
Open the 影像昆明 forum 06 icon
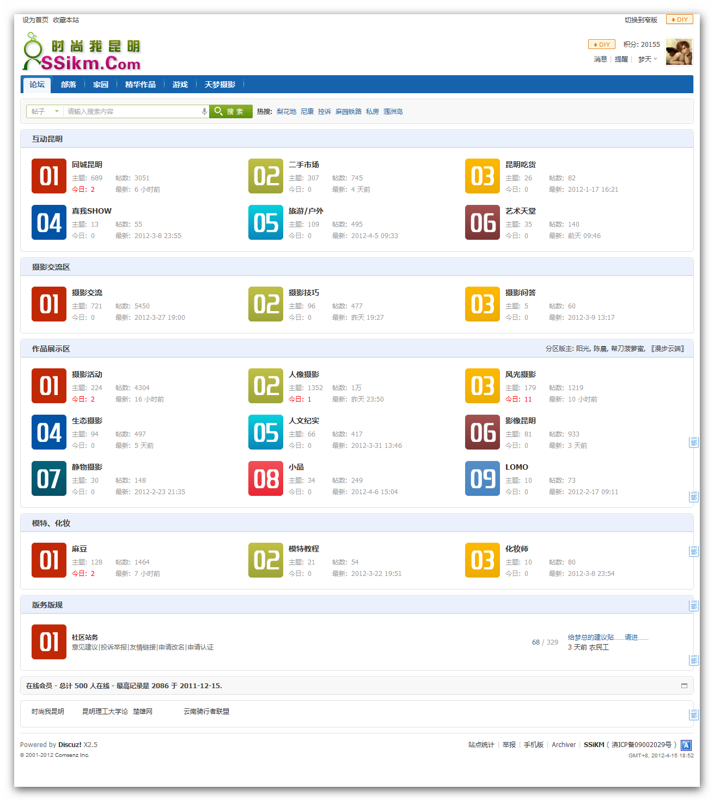pos(483,432)
